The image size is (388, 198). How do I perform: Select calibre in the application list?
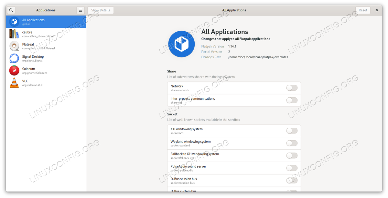click(x=46, y=34)
